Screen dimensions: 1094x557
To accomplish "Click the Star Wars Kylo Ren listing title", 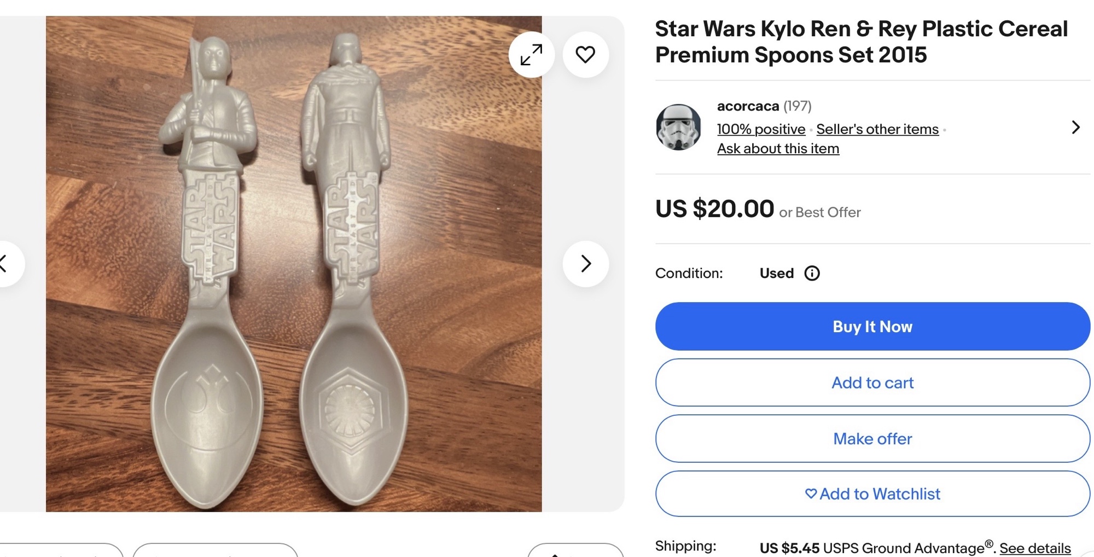I will pos(861,42).
